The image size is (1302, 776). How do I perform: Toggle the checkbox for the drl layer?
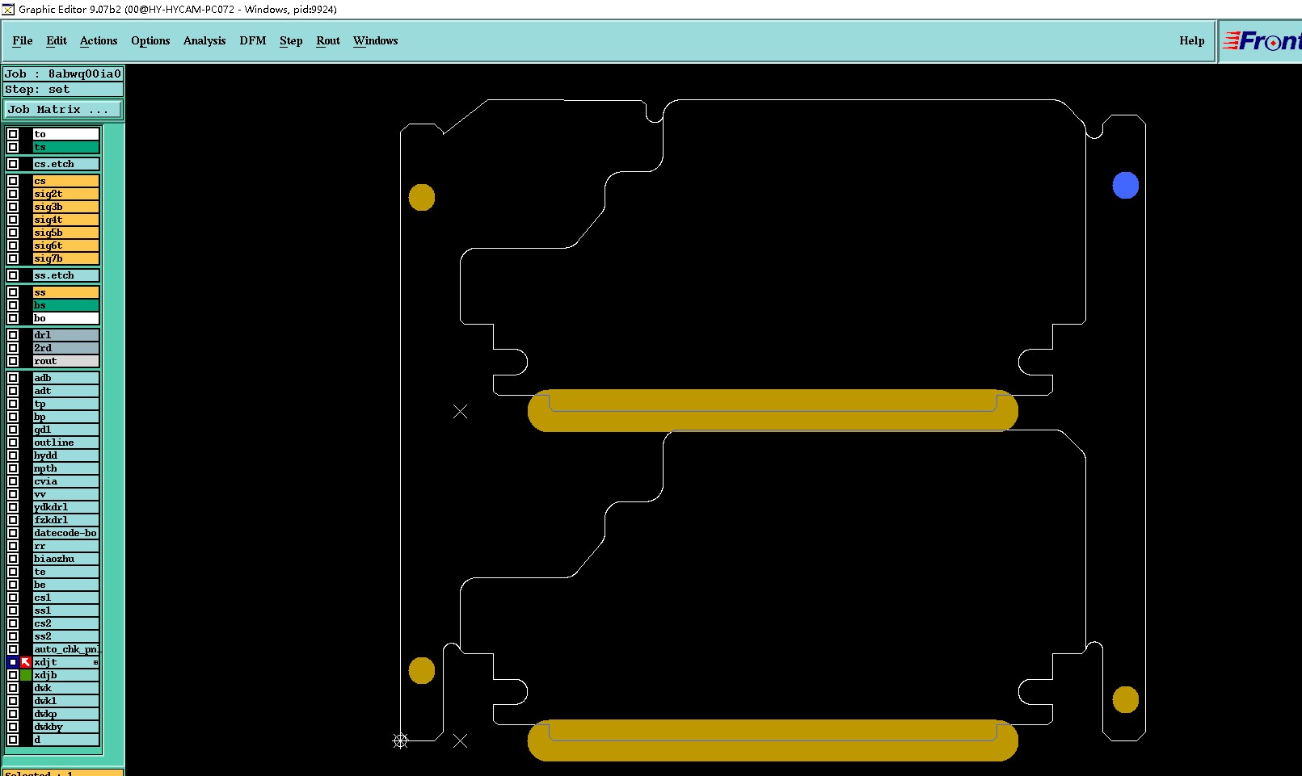[13, 335]
